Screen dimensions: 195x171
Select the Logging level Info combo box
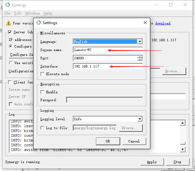(x=108, y=119)
